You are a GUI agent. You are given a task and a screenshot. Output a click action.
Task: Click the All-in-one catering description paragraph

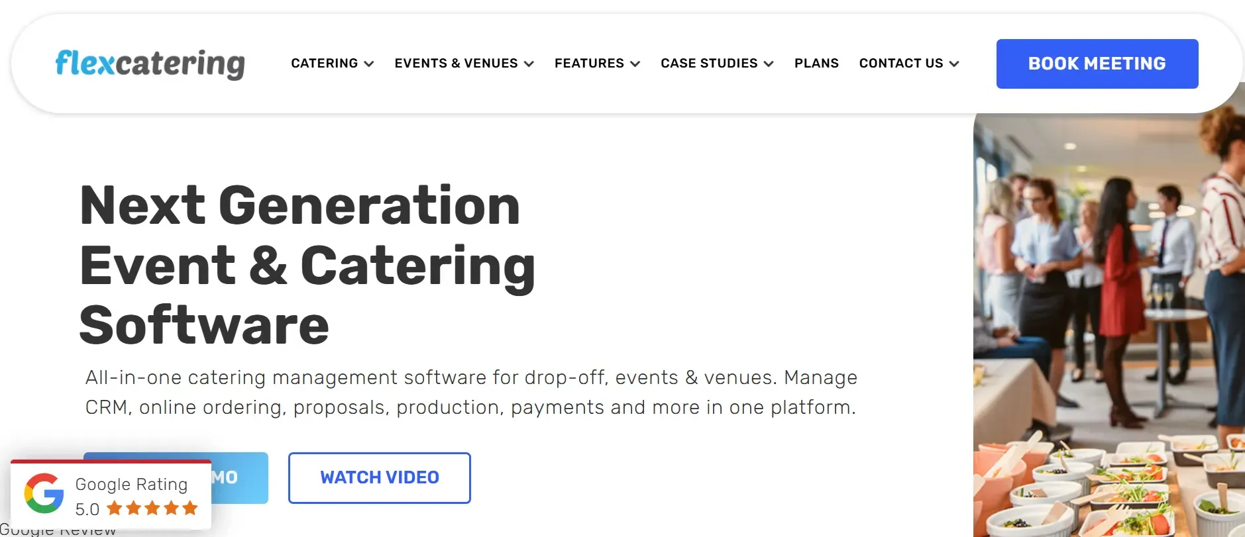(471, 392)
